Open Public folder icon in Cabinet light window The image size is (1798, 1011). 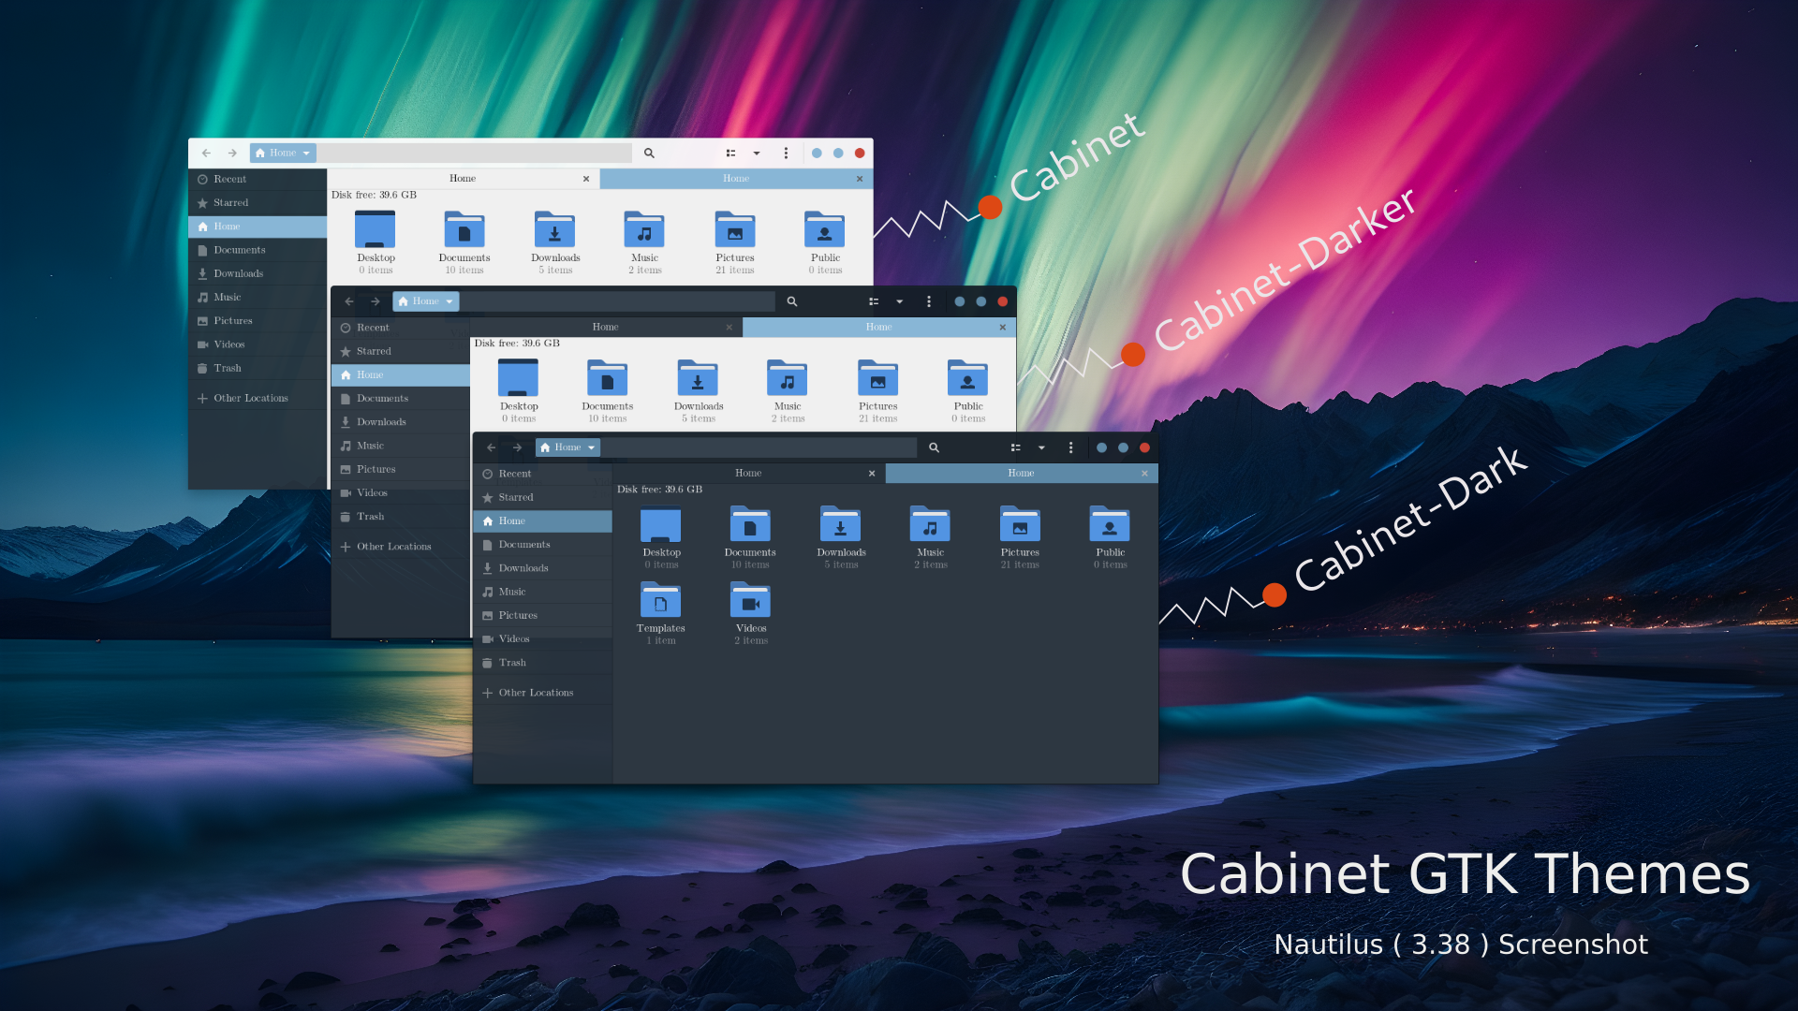[x=824, y=229]
